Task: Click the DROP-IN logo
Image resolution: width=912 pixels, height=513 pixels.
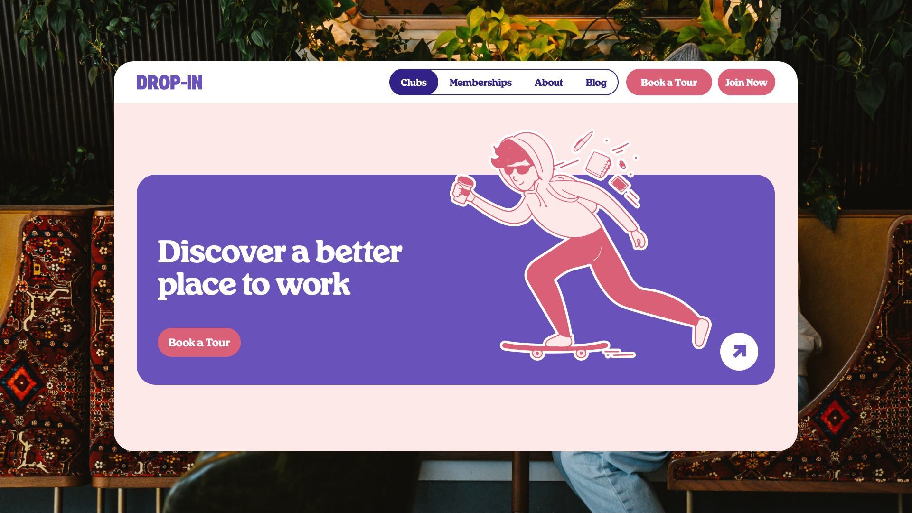Action: (169, 83)
